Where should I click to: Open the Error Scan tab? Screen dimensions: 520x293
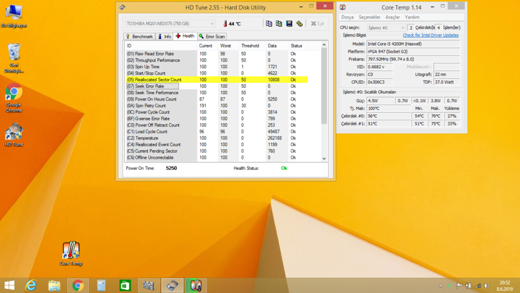212,36
